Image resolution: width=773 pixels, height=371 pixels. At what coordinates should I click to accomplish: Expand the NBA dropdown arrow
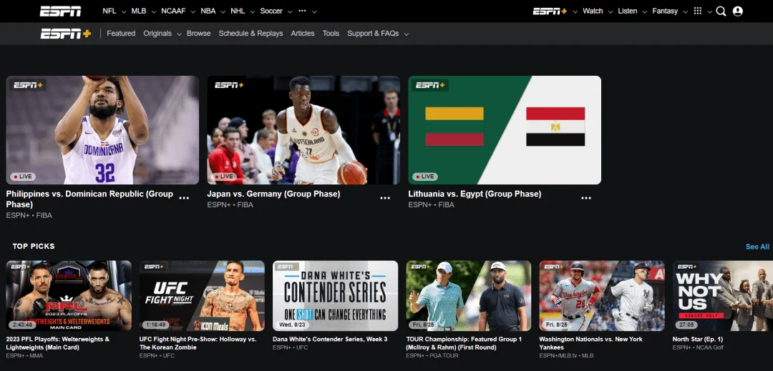223,11
